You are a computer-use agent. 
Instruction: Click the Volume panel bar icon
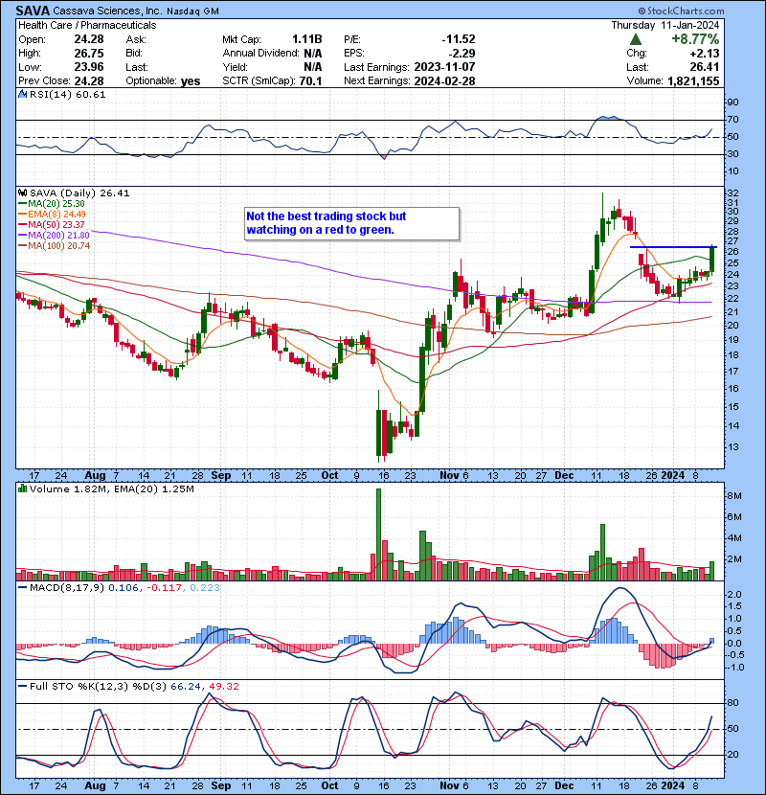(x=22, y=488)
